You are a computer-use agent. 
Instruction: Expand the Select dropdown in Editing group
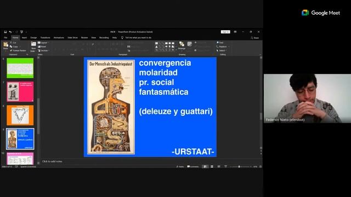tap(222, 50)
